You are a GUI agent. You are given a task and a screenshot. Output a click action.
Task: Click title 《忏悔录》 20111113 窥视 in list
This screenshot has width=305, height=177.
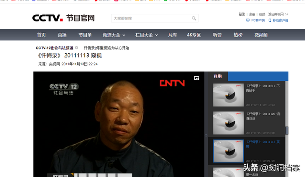263,144
